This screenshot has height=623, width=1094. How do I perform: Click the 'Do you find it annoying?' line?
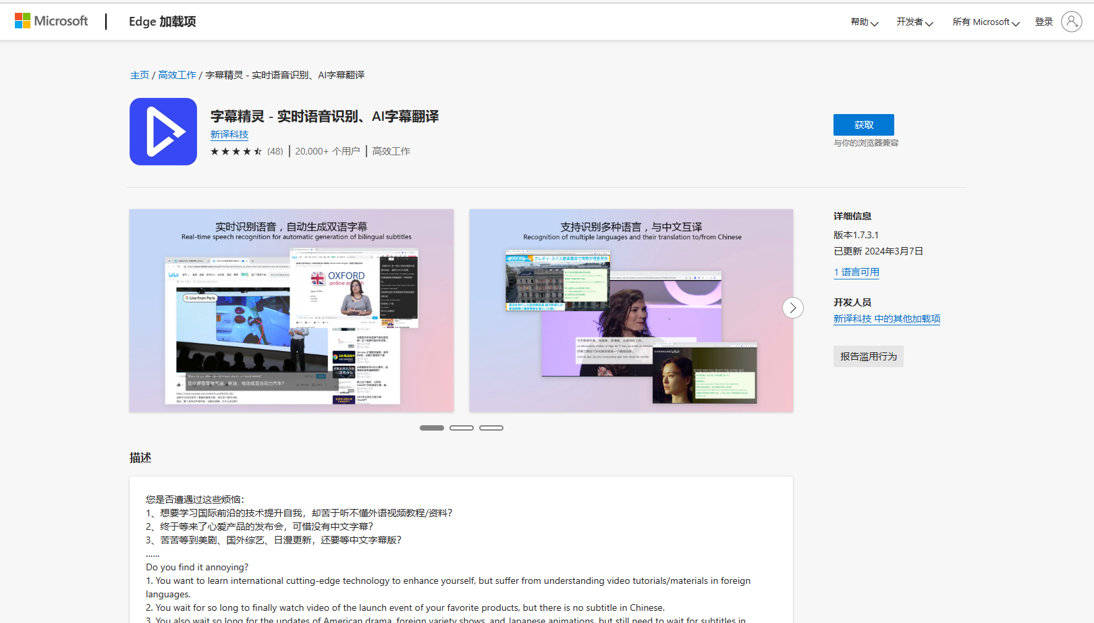pos(197,567)
